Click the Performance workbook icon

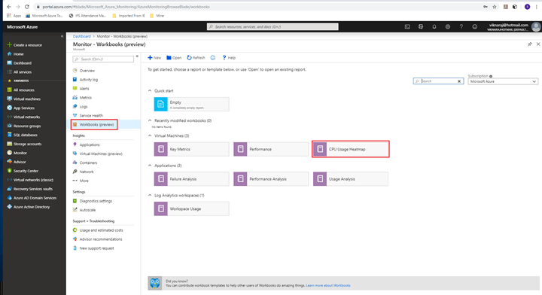tap(240, 149)
